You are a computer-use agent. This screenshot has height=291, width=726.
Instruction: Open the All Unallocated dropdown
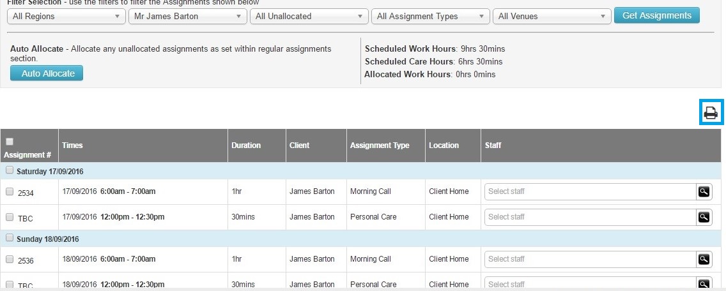pos(309,16)
